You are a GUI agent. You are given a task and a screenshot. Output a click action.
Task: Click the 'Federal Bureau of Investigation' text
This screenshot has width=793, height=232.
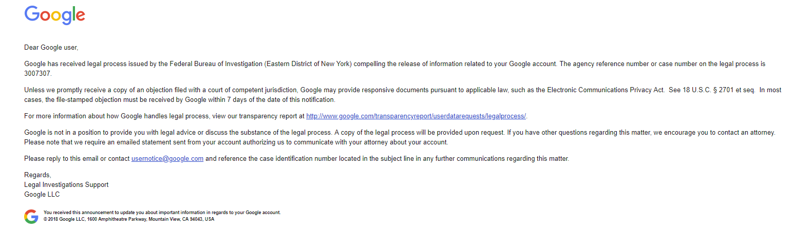click(216, 64)
